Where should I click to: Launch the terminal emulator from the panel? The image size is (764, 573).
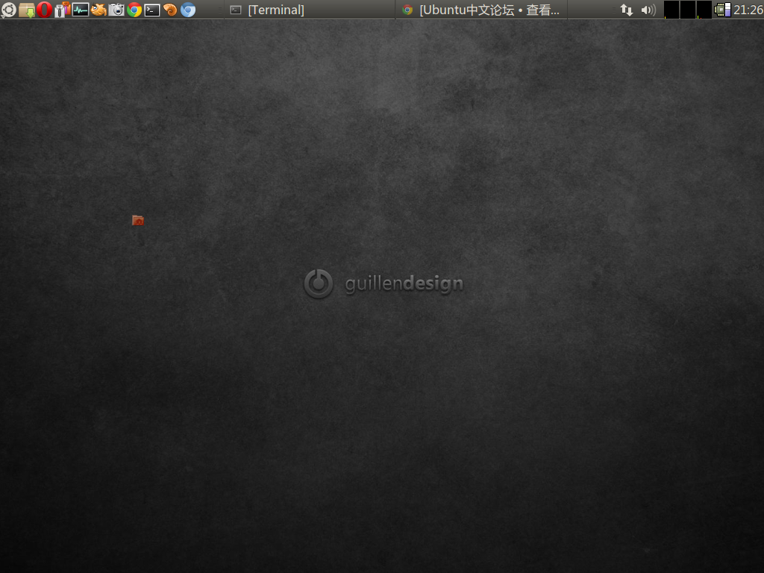pyautogui.click(x=152, y=10)
